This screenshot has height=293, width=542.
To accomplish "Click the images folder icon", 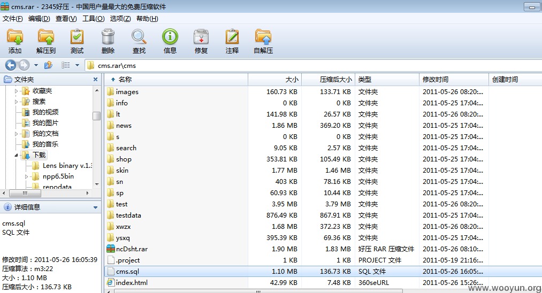I will (111, 91).
